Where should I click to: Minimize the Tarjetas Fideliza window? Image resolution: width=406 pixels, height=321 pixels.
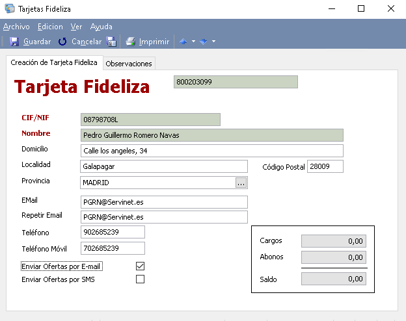(x=332, y=9)
